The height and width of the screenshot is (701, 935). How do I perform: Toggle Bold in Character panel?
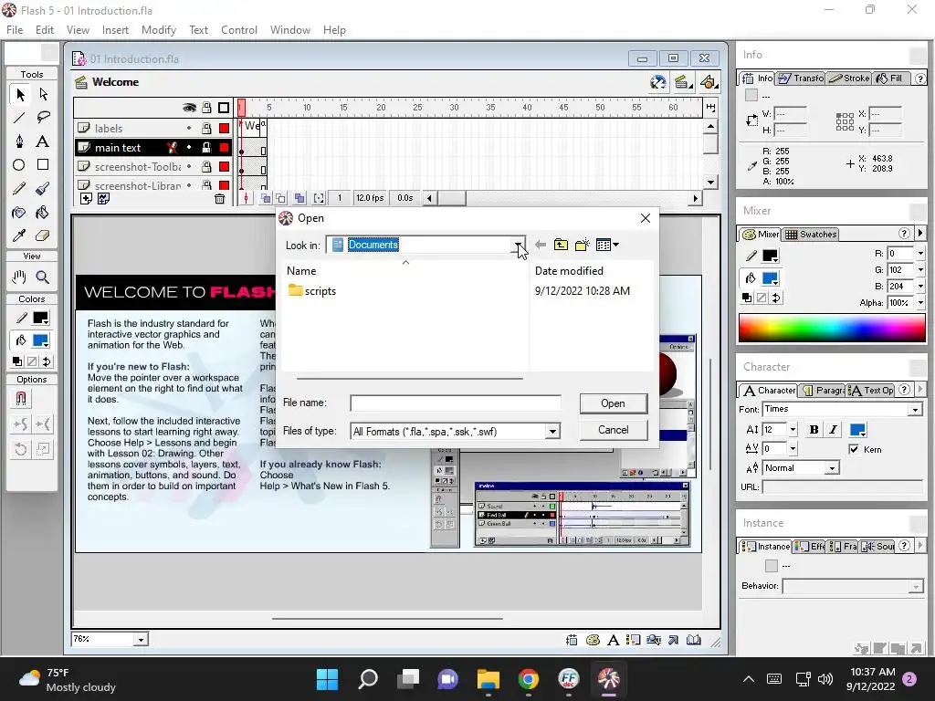coord(814,430)
